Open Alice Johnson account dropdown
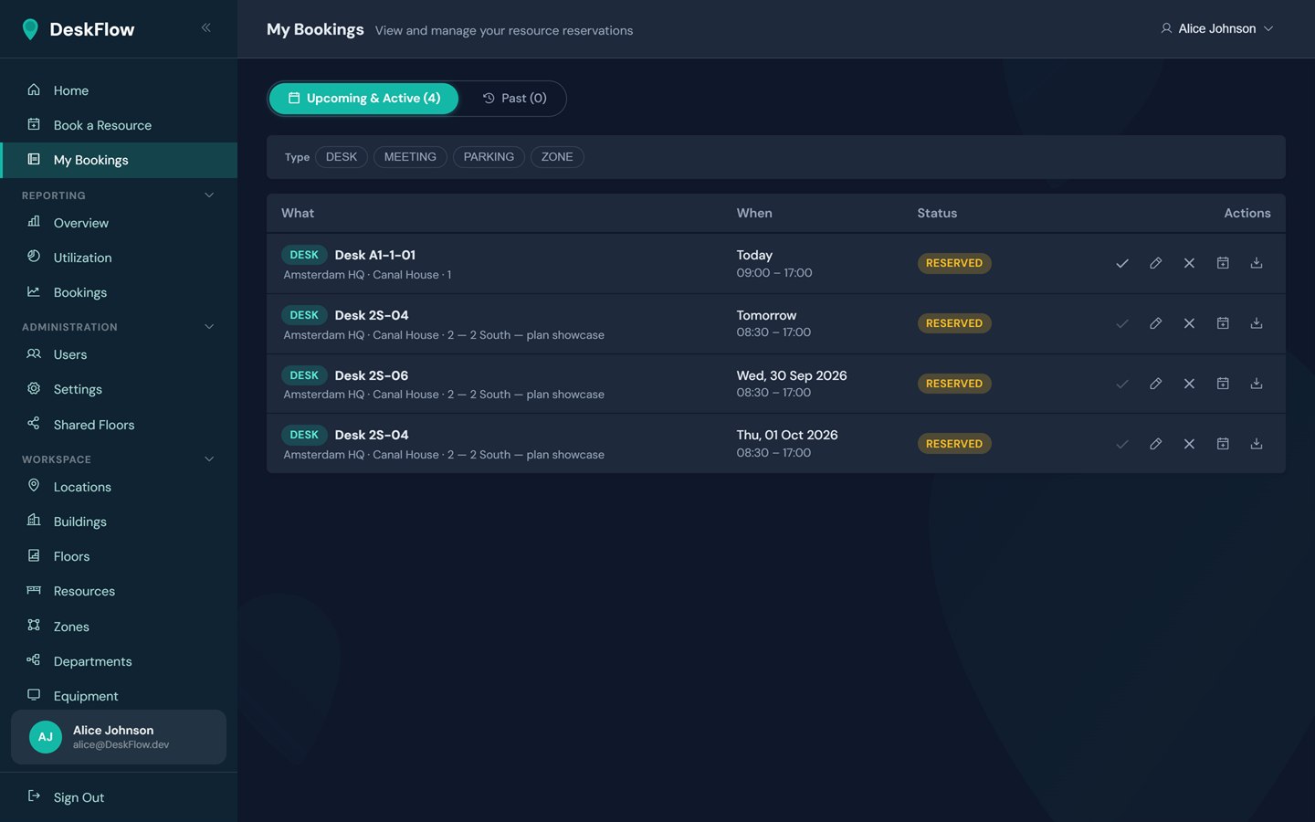1315x822 pixels. coord(1216,28)
